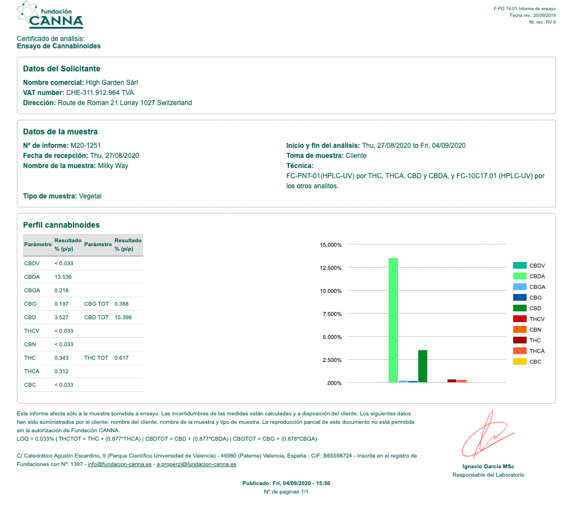The height and width of the screenshot is (507, 571).
Task: Click the Ignacio García signature image
Action: pyautogui.click(x=487, y=434)
